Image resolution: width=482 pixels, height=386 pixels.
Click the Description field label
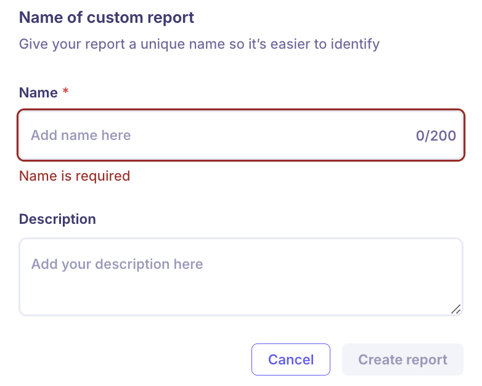coord(57,219)
